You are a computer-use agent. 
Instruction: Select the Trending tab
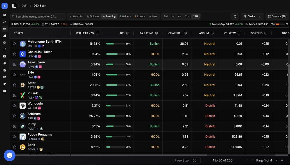(x=109, y=17)
